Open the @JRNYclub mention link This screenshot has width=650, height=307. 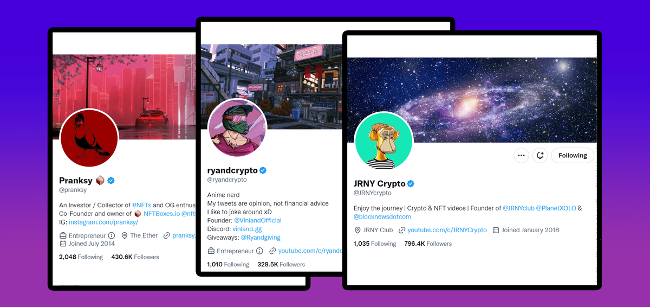coord(518,208)
